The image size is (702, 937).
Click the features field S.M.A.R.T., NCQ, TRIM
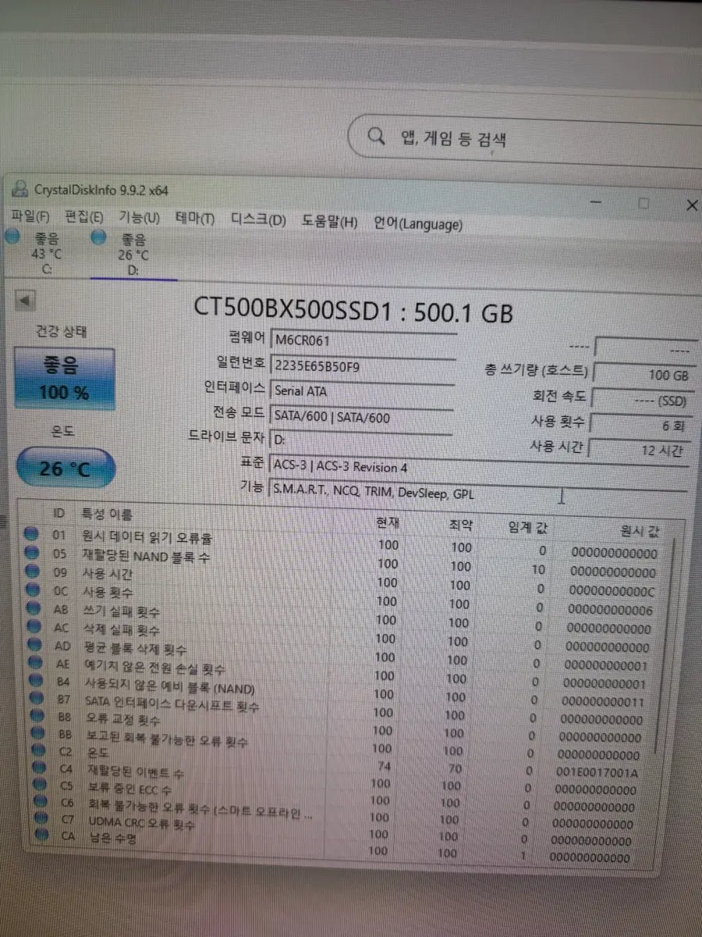tap(477, 493)
